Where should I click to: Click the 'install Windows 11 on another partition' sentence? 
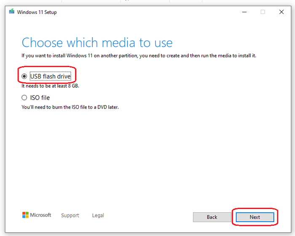pyautogui.click(x=139, y=56)
